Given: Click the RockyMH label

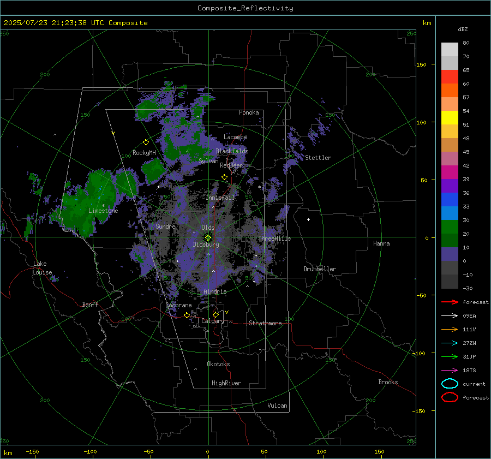Looking at the screenshot, I should coord(144,153).
